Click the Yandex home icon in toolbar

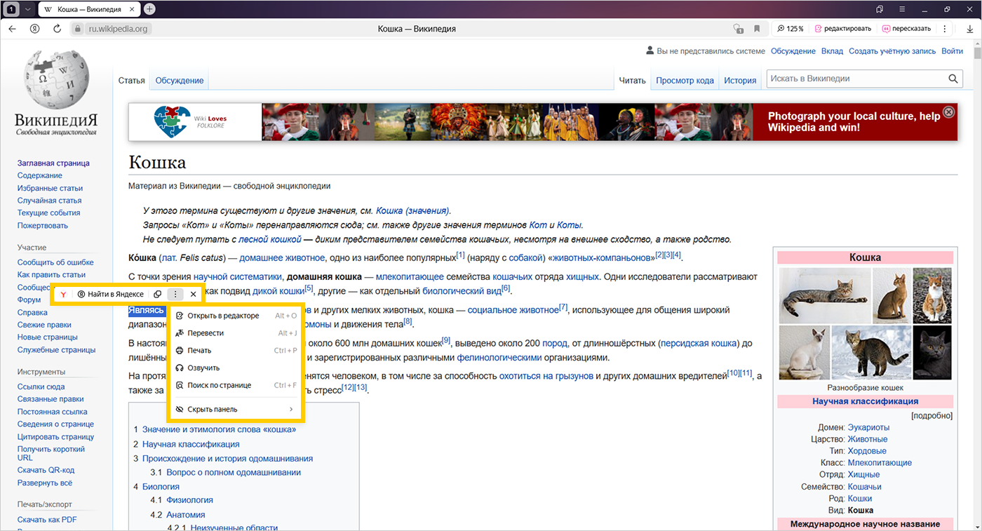coord(34,29)
